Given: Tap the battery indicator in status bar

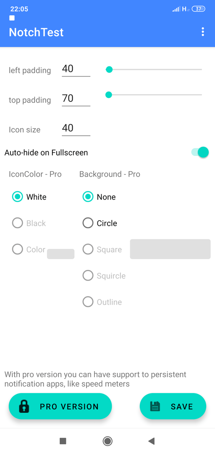Looking at the screenshot, I should tap(199, 9).
